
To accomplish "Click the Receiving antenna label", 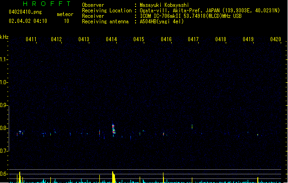I will tap(105, 22).
